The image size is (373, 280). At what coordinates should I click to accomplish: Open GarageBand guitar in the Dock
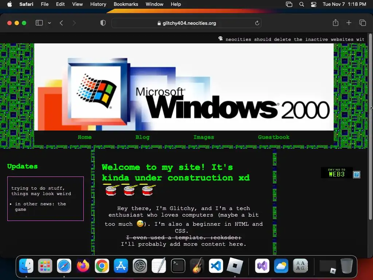click(x=197, y=266)
